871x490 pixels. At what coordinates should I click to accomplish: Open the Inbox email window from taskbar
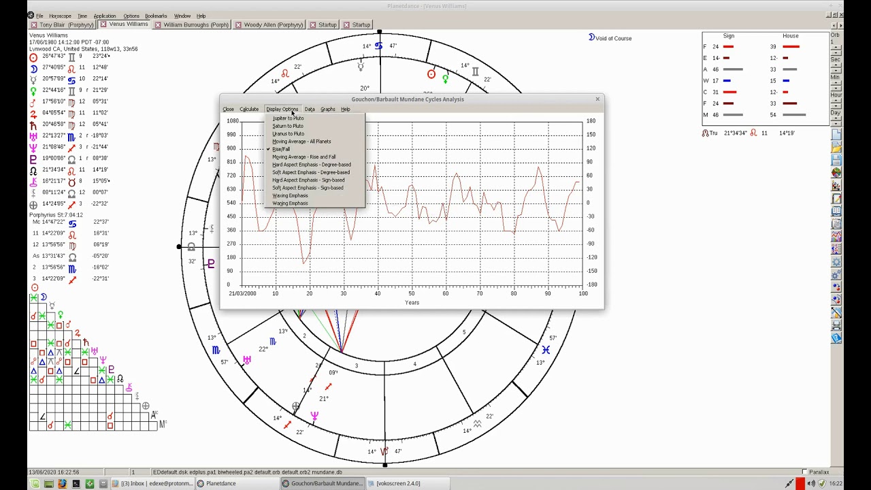coord(152,483)
